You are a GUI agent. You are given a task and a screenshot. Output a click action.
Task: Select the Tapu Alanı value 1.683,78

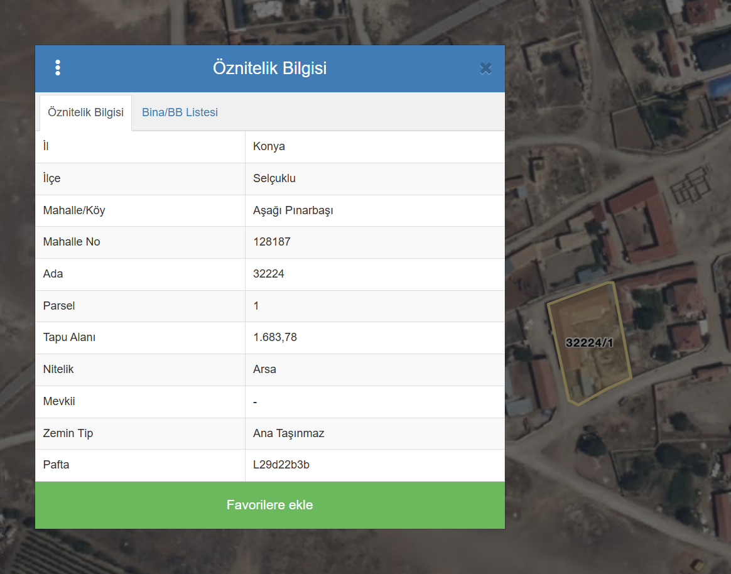[274, 337]
